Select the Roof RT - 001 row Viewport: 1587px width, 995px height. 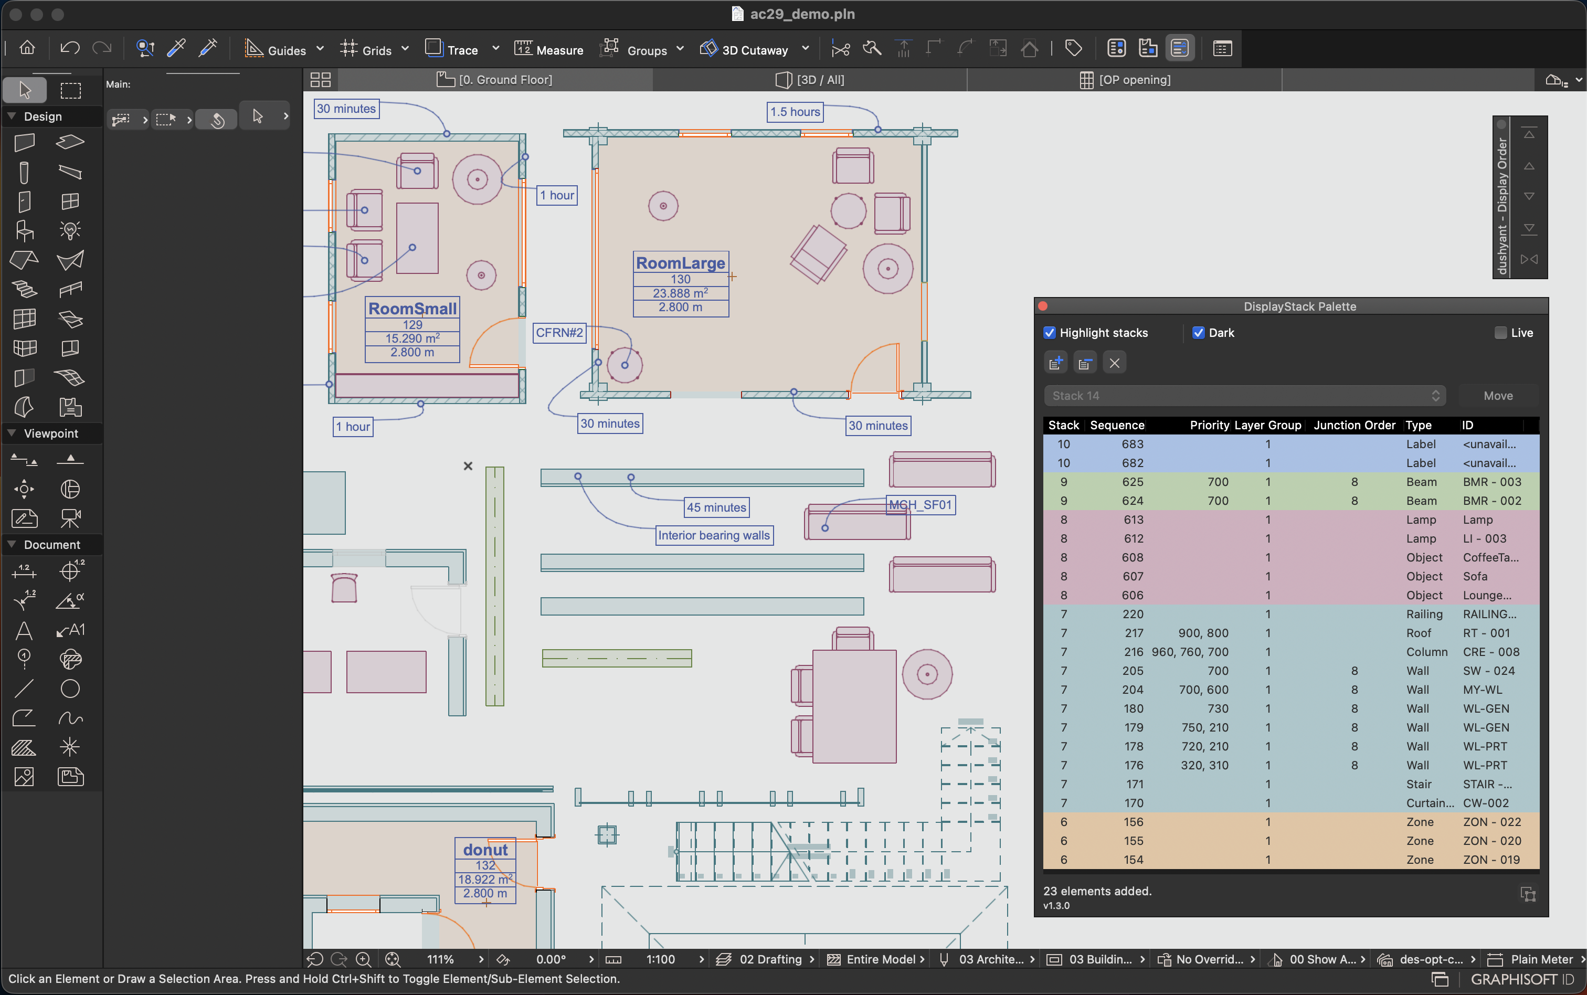pyautogui.click(x=1291, y=633)
